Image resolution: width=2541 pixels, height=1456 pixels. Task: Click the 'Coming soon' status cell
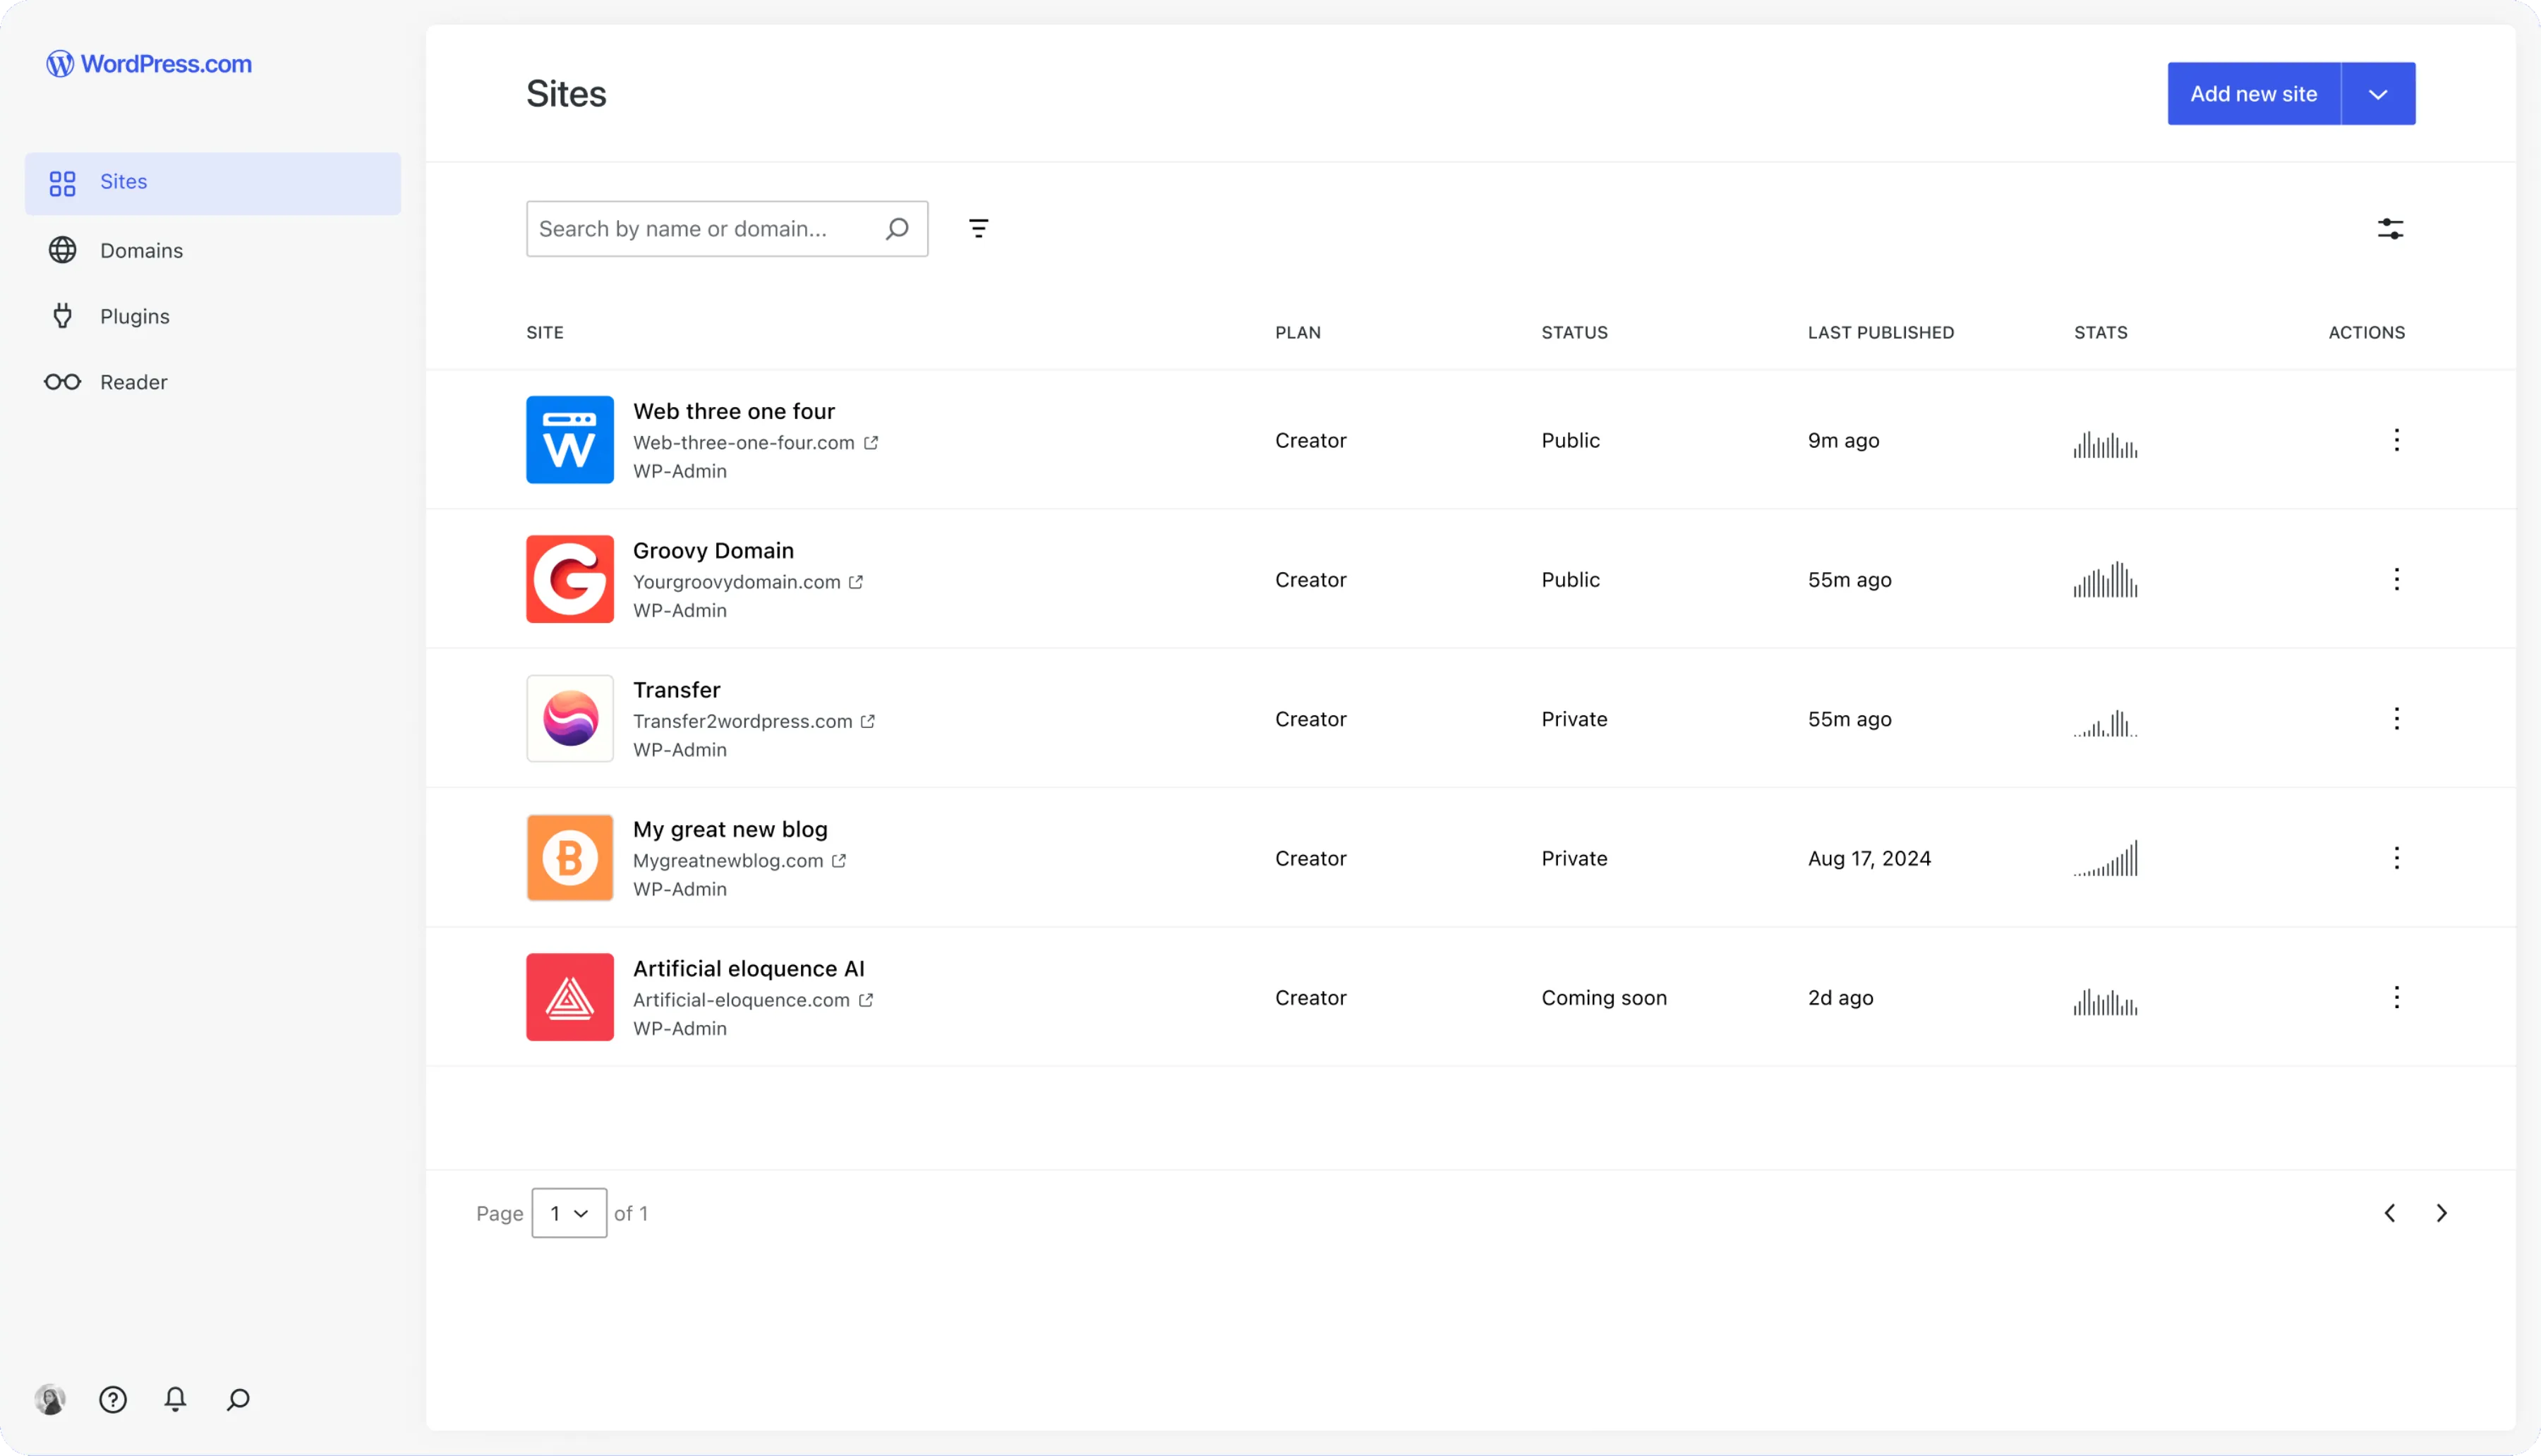pyautogui.click(x=1604, y=998)
